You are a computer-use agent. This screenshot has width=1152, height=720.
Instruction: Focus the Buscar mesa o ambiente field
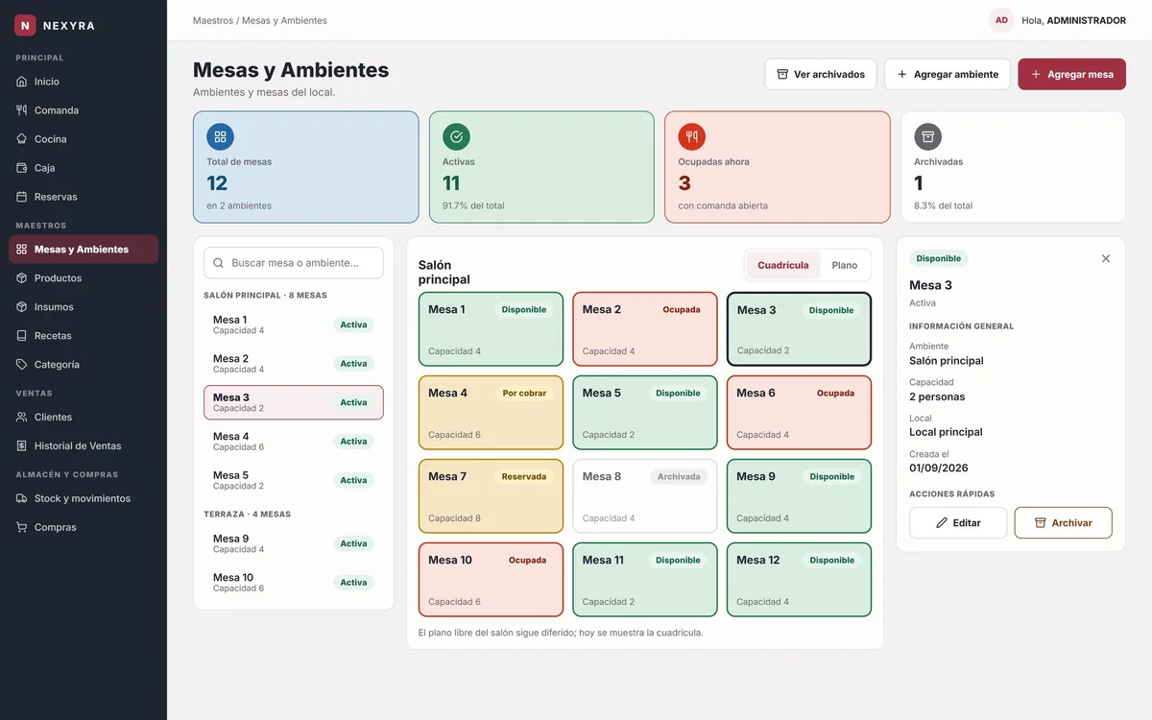tap(294, 263)
